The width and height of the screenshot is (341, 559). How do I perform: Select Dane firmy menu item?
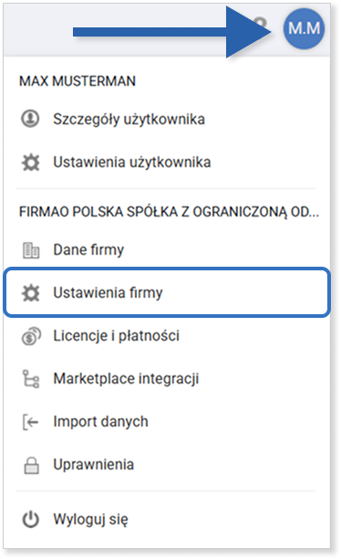pyautogui.click(x=166, y=250)
